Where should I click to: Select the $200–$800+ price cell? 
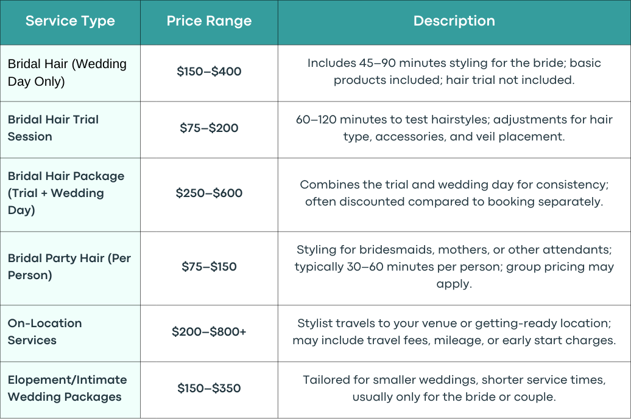point(209,333)
